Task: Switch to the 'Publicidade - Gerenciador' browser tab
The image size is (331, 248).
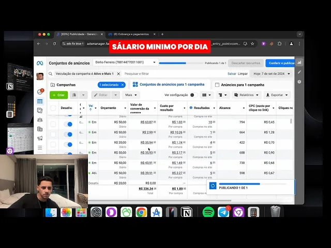Action: click(x=80, y=34)
